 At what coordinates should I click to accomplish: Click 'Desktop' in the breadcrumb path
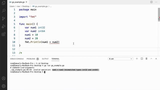coord(26,6)
